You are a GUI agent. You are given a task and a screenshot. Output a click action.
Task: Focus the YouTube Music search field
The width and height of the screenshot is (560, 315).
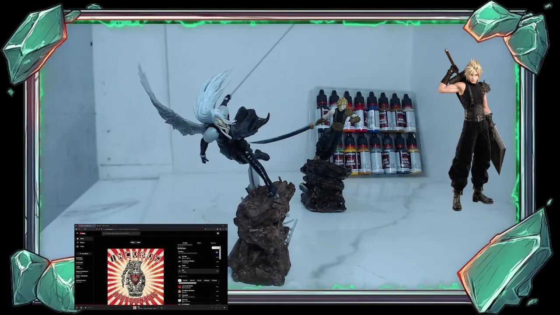pos(121,234)
